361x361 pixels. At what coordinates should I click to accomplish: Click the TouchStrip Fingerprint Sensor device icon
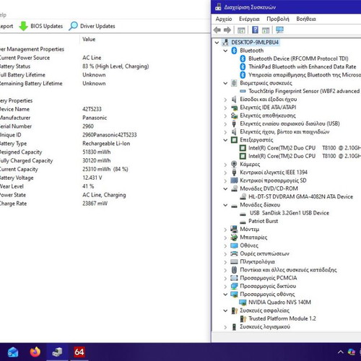click(x=243, y=91)
